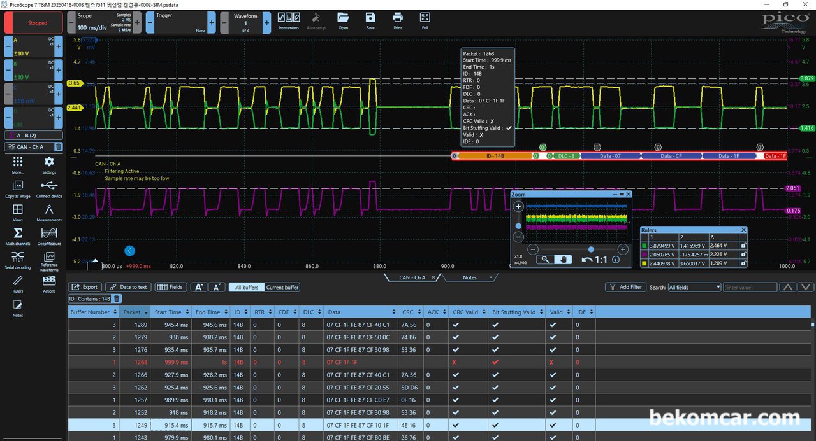Open channel A settings

point(33,46)
